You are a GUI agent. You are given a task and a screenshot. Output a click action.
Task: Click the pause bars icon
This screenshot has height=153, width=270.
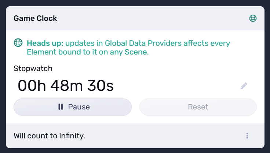tap(61, 107)
